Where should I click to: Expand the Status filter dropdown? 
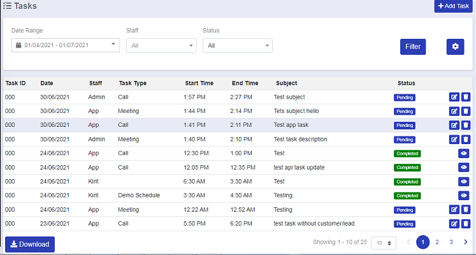[237, 45]
